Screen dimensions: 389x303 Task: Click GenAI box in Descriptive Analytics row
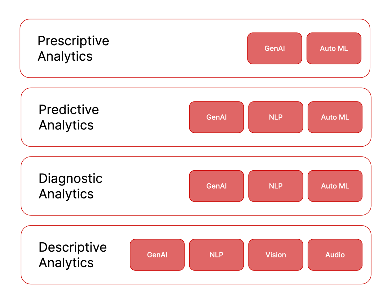157,255
